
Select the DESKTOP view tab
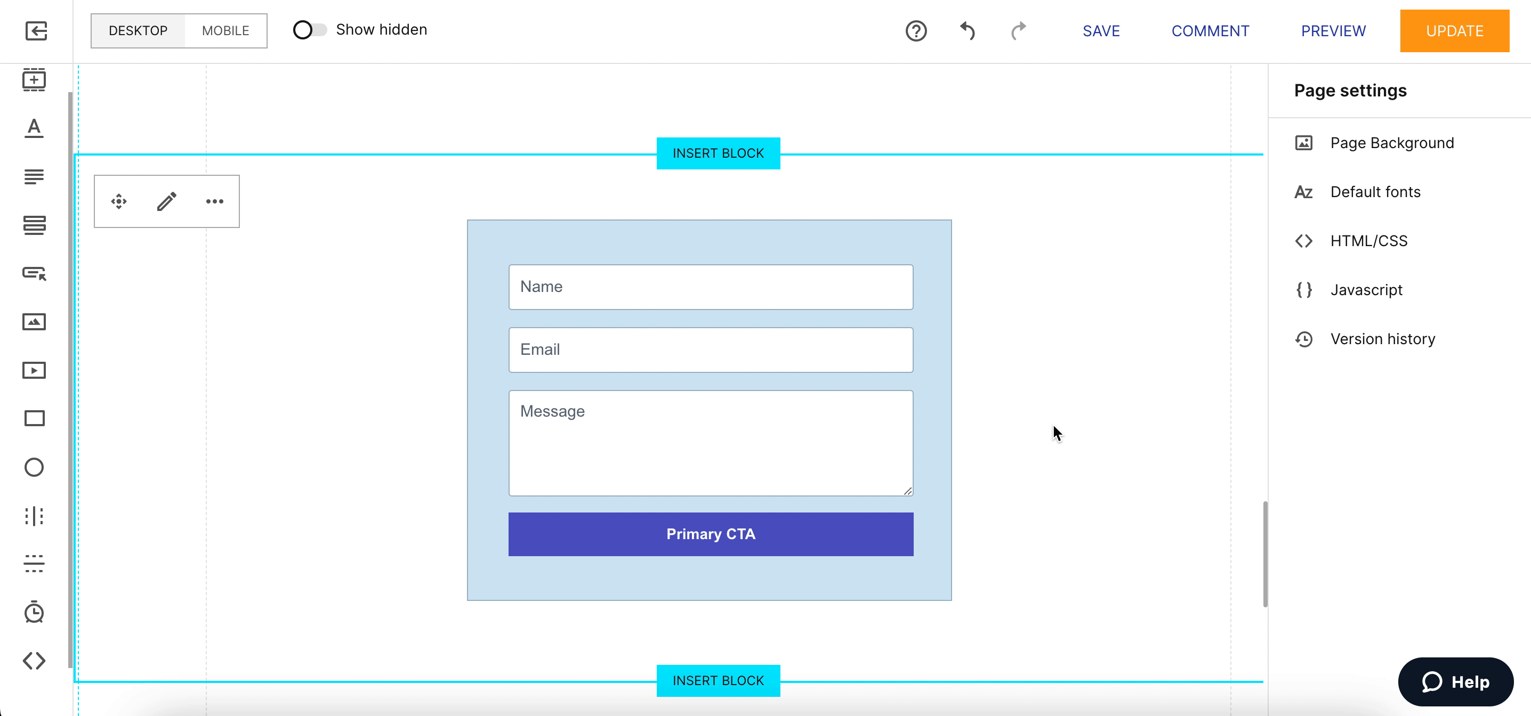coord(138,31)
